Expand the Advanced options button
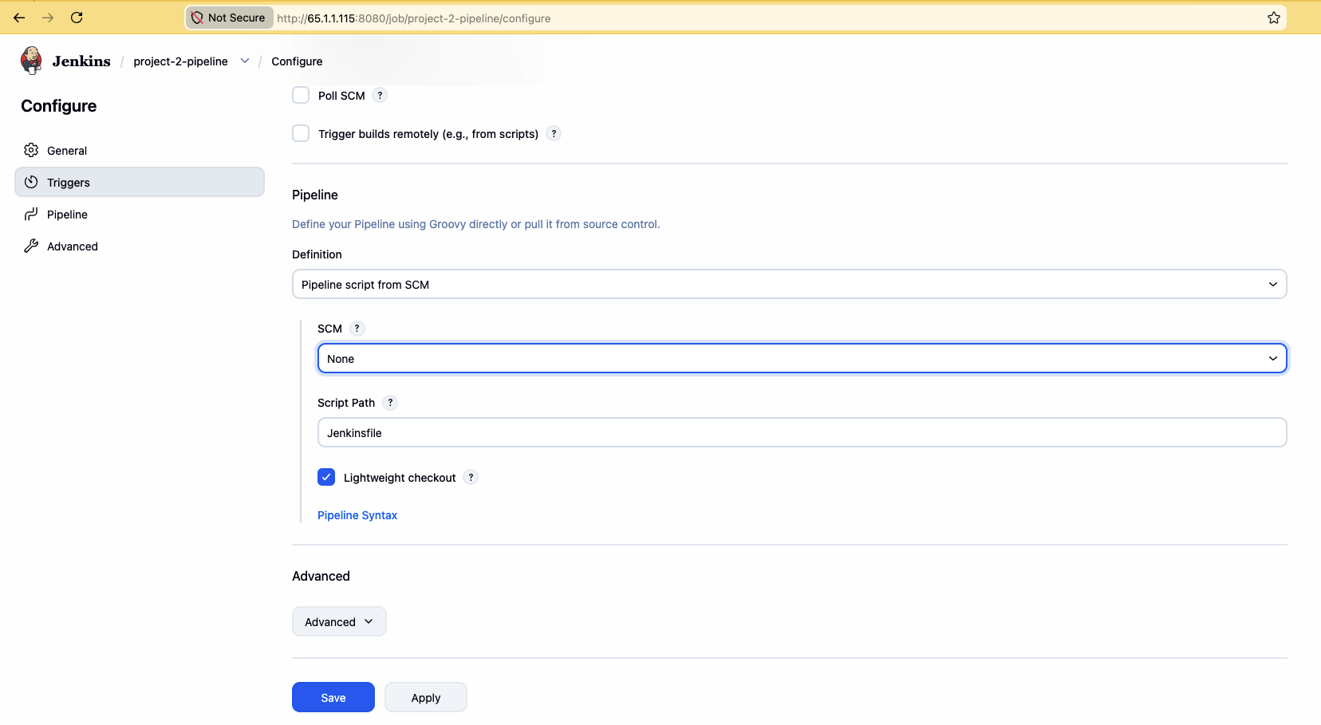The width and height of the screenshot is (1321, 725). pos(339,621)
